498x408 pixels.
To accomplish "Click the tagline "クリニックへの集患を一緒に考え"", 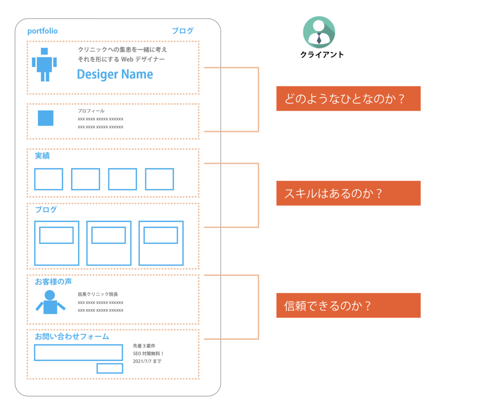I will coord(122,49).
